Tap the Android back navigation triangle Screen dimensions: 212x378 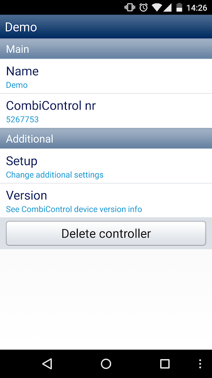point(47,363)
